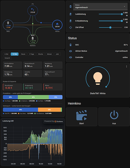Click the Aktiver Modus value eigenverbrauch
The height and width of the screenshot is (168, 130).
click(x=121, y=51)
